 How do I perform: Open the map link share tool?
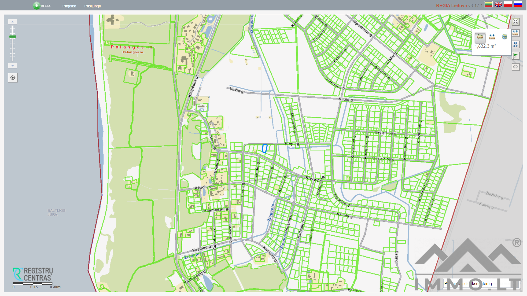[x=515, y=67]
